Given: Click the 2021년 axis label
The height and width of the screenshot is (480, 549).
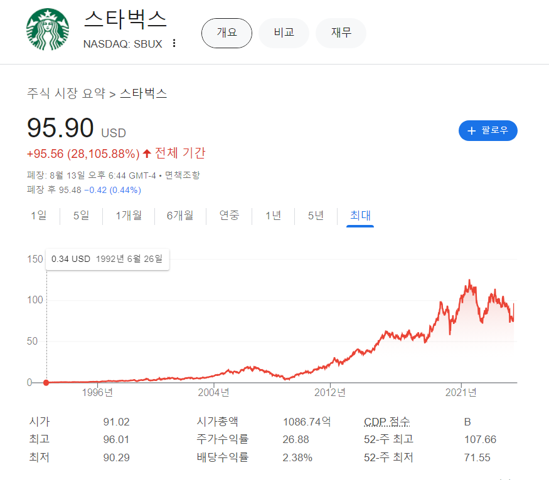Looking at the screenshot, I should click(461, 393).
